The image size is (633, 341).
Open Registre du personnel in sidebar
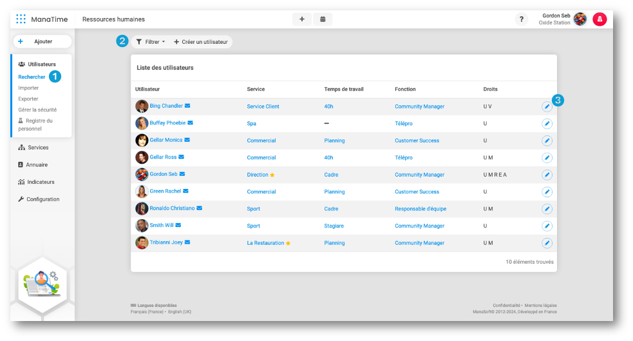[x=35, y=124]
